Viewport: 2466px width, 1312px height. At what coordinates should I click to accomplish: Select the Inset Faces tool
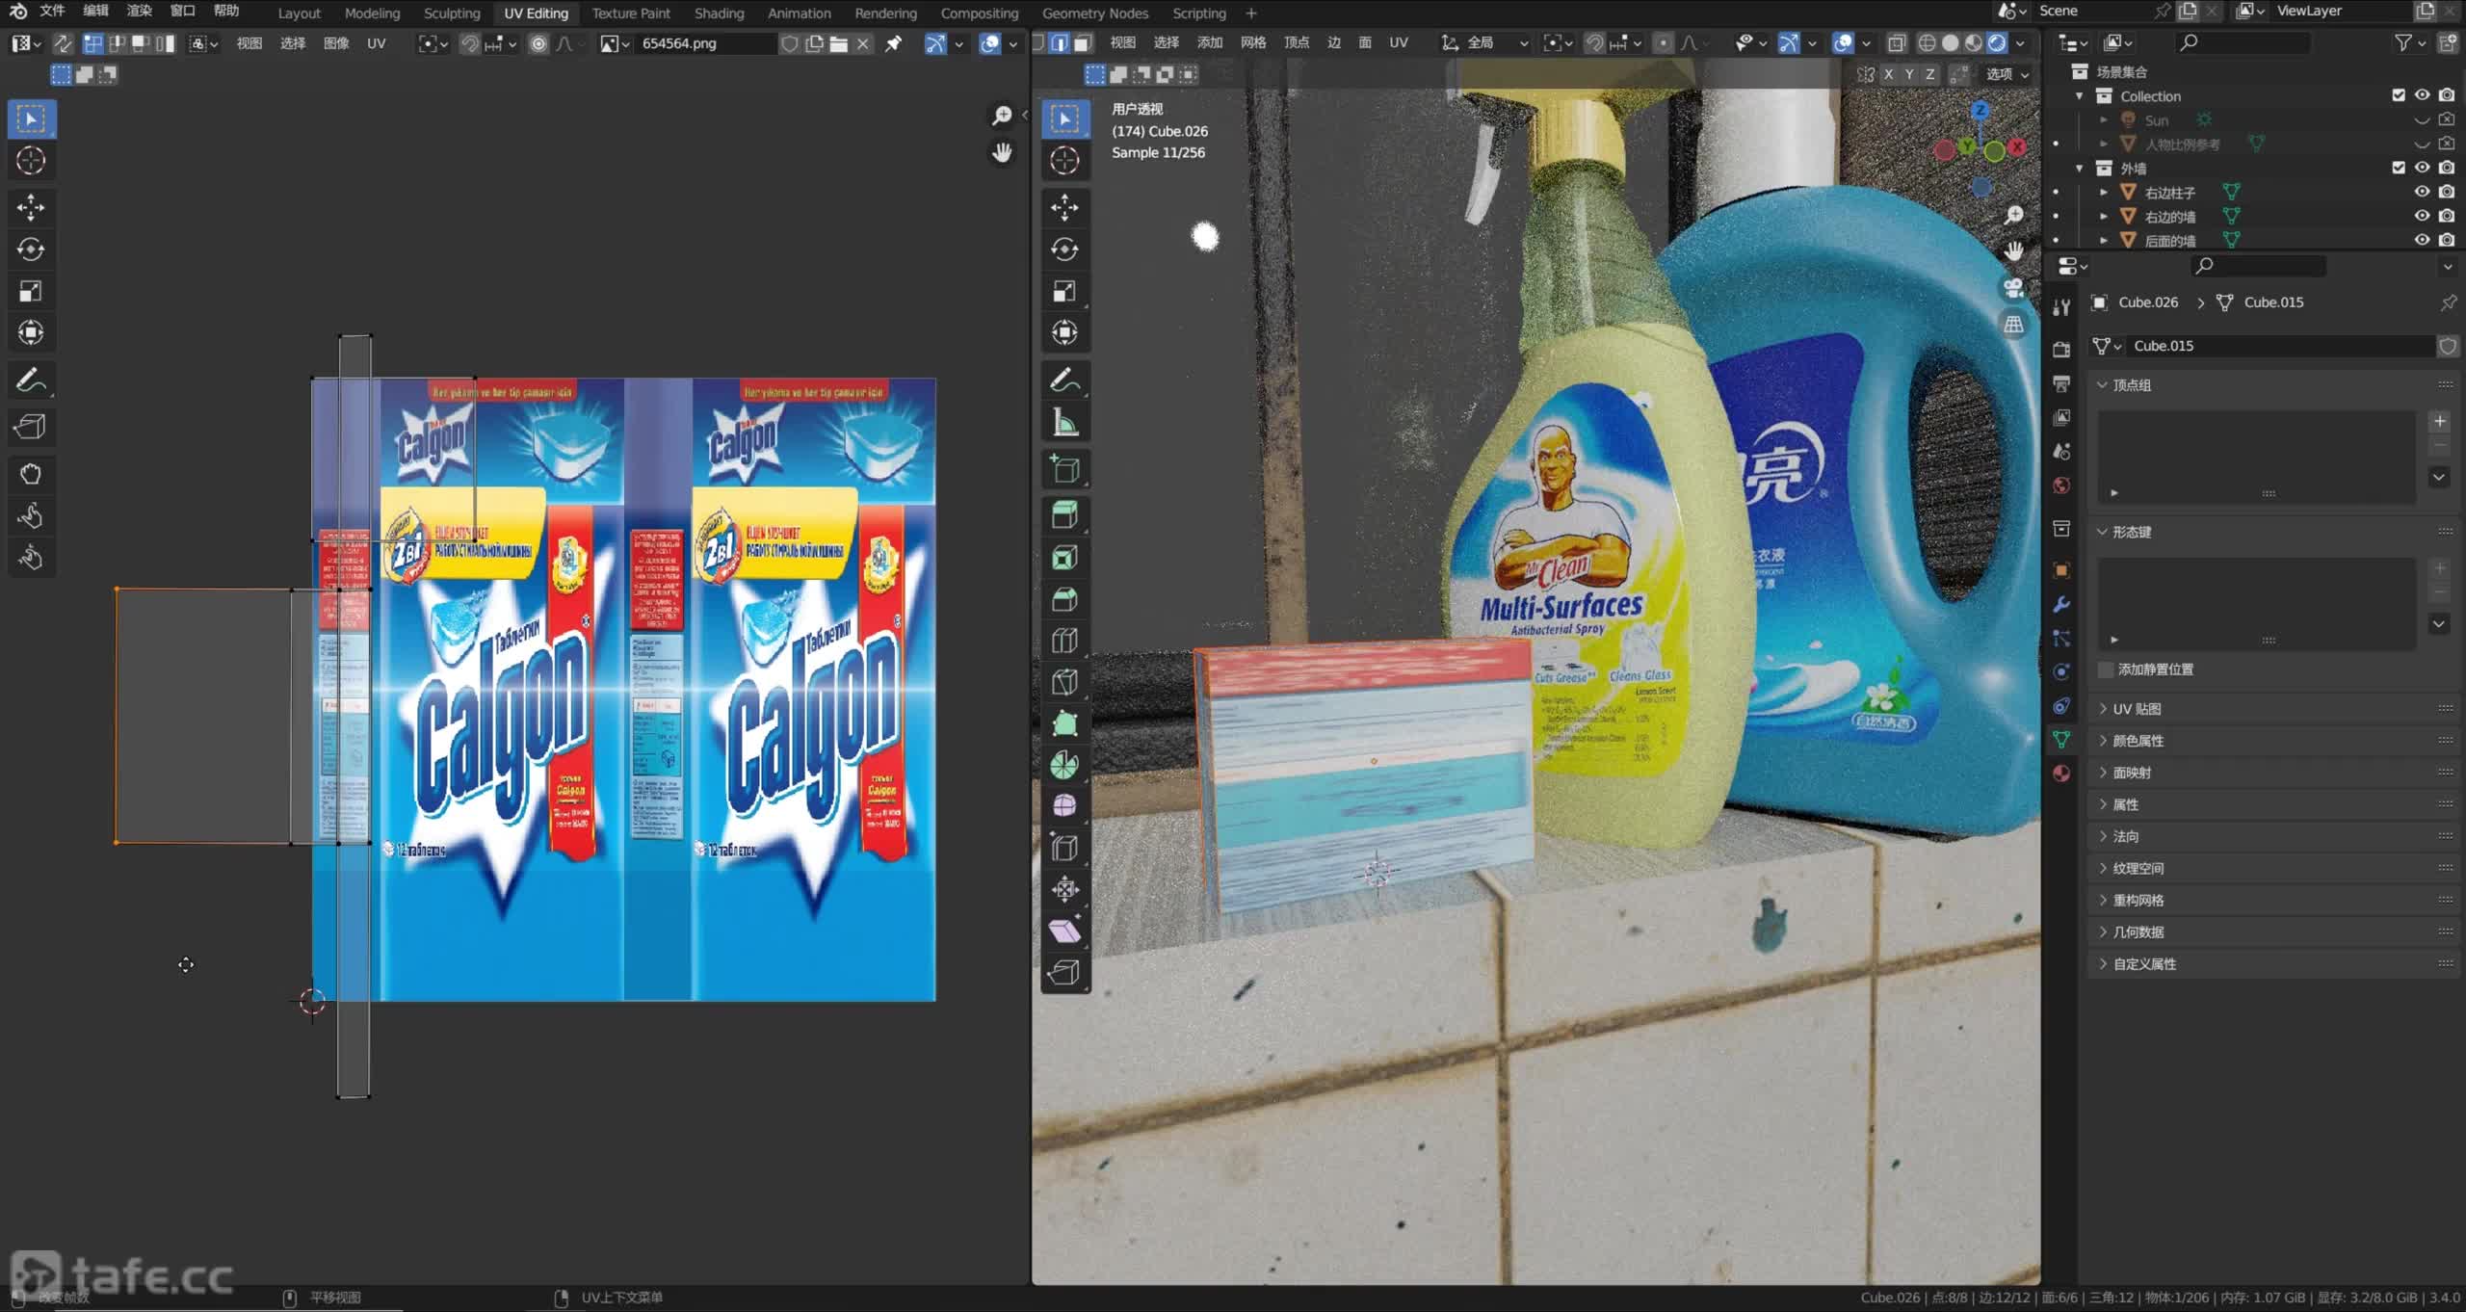tap(1064, 558)
